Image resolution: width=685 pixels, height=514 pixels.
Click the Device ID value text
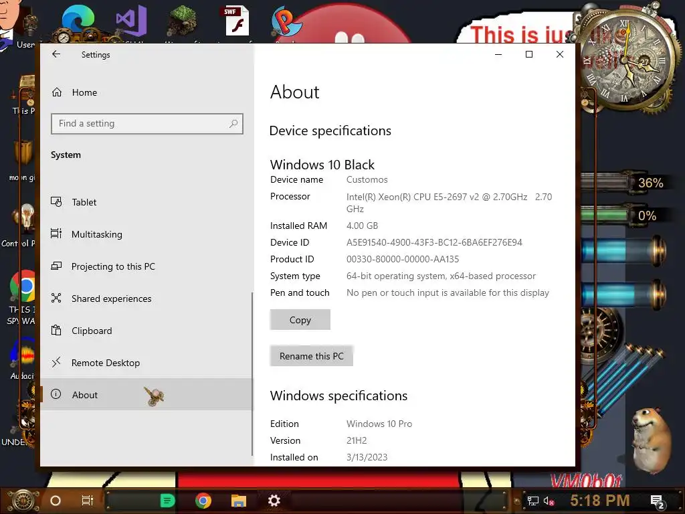[x=434, y=242]
